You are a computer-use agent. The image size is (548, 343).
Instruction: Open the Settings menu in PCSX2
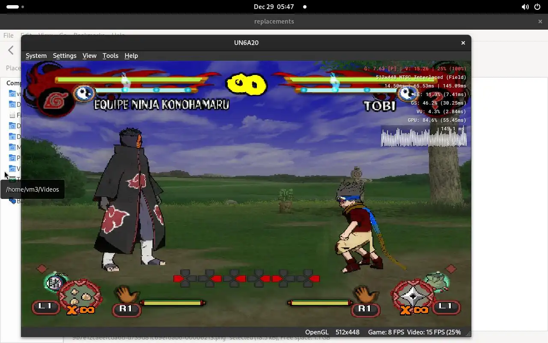(65, 56)
